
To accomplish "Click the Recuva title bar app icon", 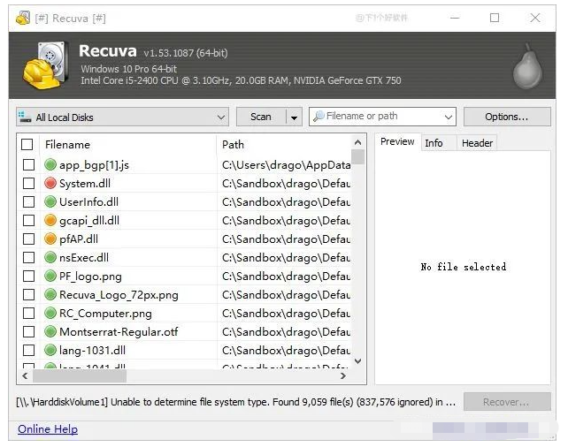I will 22,18.
